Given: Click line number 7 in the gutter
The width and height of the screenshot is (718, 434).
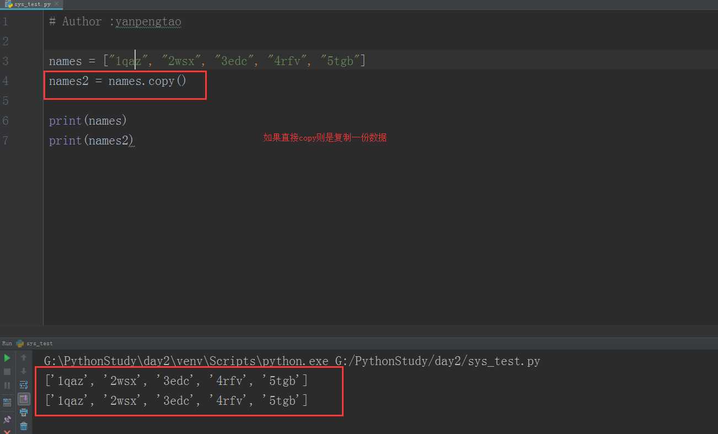Looking at the screenshot, I should click(x=6, y=141).
